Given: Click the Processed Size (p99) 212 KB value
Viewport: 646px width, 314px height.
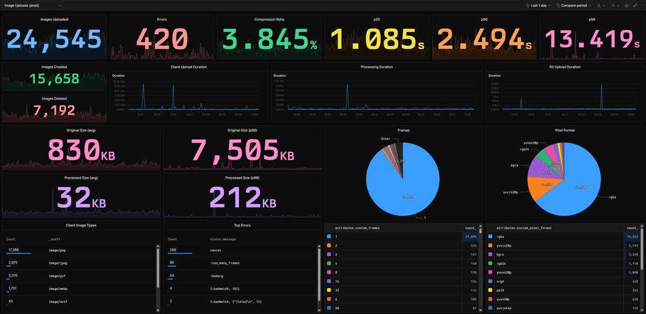Looking at the screenshot, I should [x=242, y=197].
